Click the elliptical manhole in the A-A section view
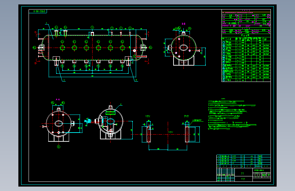Screen dimensions: 295x191 (x=59, y=123)
